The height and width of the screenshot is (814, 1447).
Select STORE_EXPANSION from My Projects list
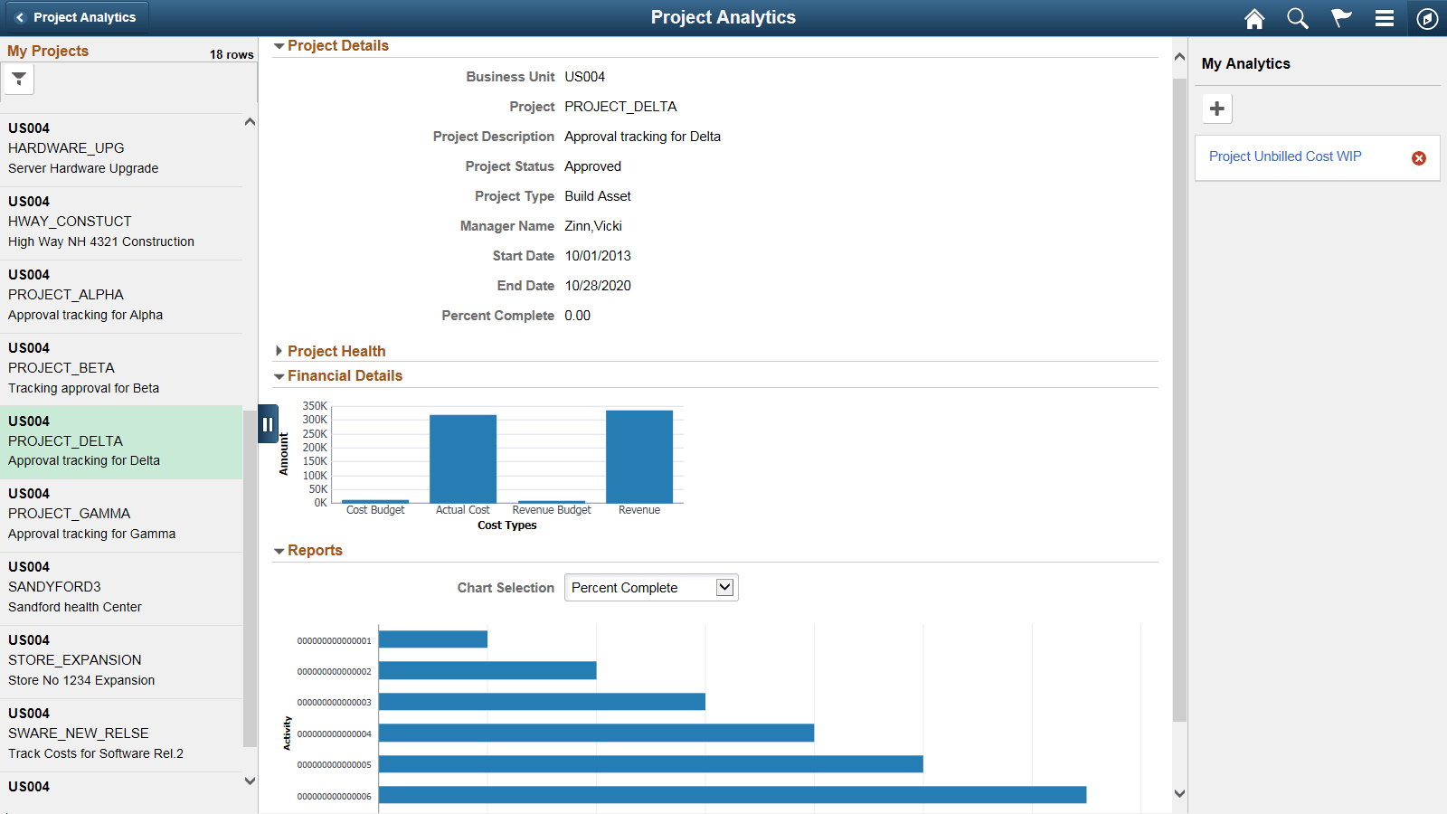pos(122,660)
